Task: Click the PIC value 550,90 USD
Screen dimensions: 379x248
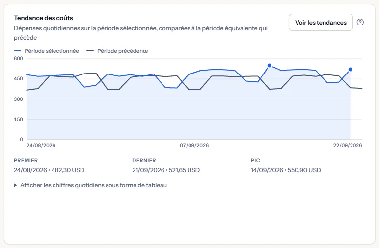Action: [x=304, y=170]
